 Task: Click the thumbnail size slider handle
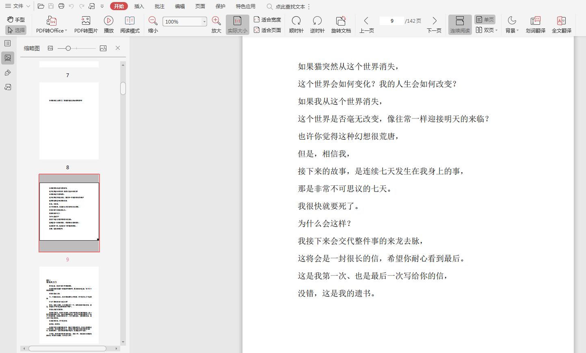point(68,48)
